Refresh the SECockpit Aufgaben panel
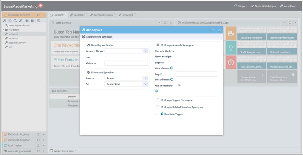Viewport: 303px width, 155px height. point(38,140)
